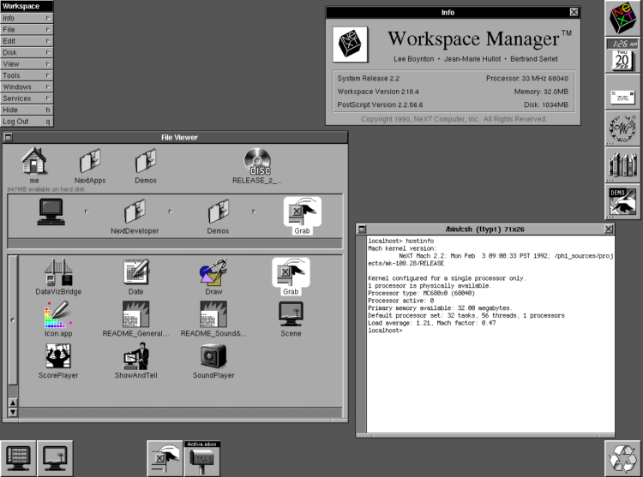Miniaturize the /bin/csh terminal window

pos(362,230)
